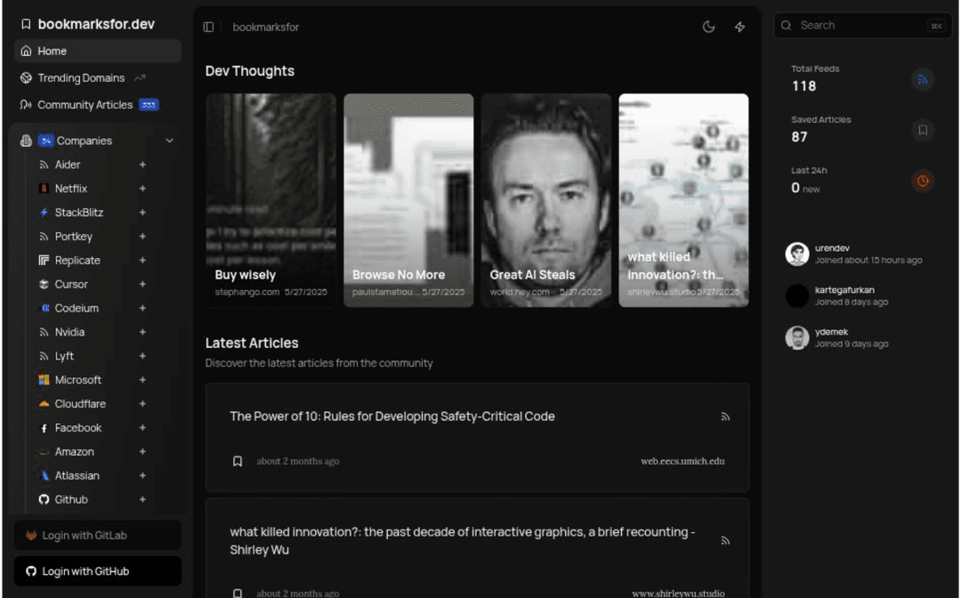961x598 pixels.
Task: Login with GitHub
Action: pos(98,571)
